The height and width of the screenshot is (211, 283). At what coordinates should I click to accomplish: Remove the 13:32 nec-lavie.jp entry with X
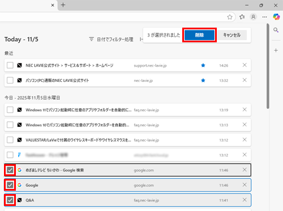(245, 80)
